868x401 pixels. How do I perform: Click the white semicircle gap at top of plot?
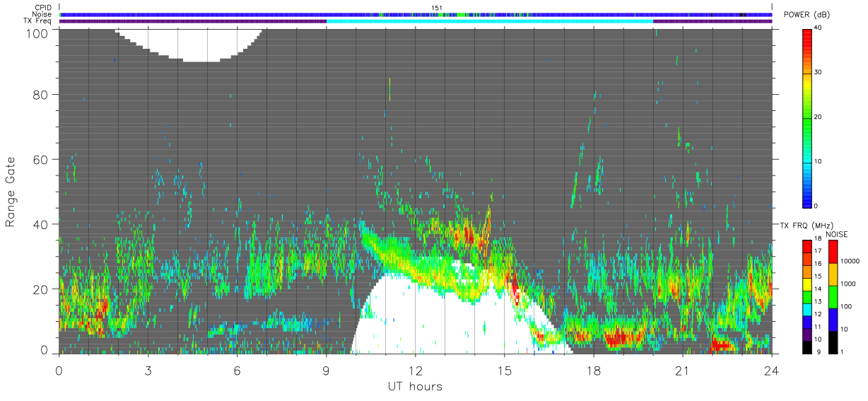[189, 45]
